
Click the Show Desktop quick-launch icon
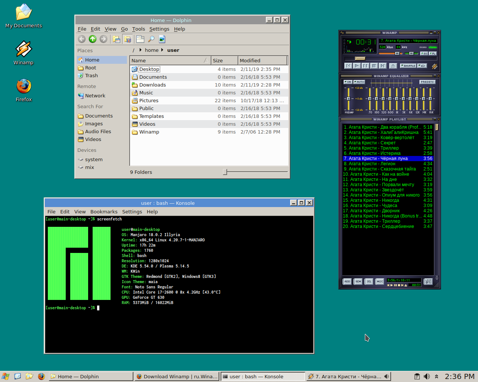click(17, 376)
